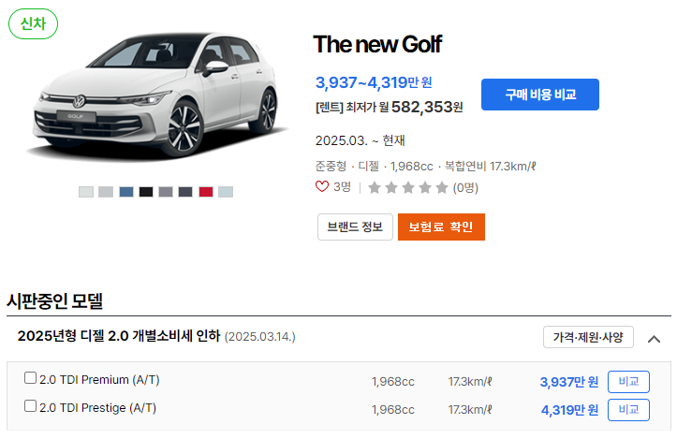
Task: Click the 신차 badge
Action: click(x=34, y=23)
